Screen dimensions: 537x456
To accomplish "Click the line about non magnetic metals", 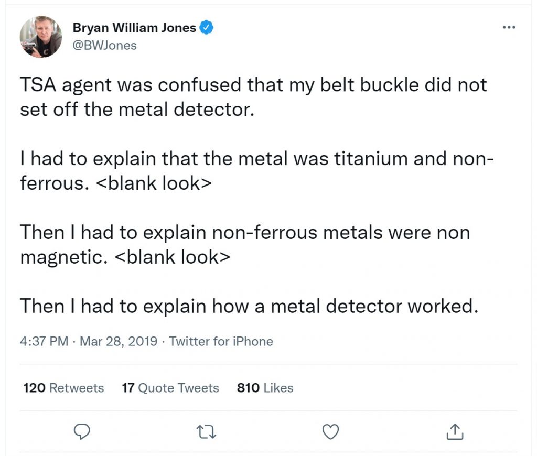I will (245, 244).
